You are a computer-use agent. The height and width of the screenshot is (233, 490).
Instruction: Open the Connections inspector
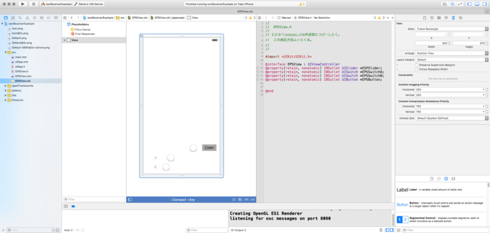[x=461, y=18]
